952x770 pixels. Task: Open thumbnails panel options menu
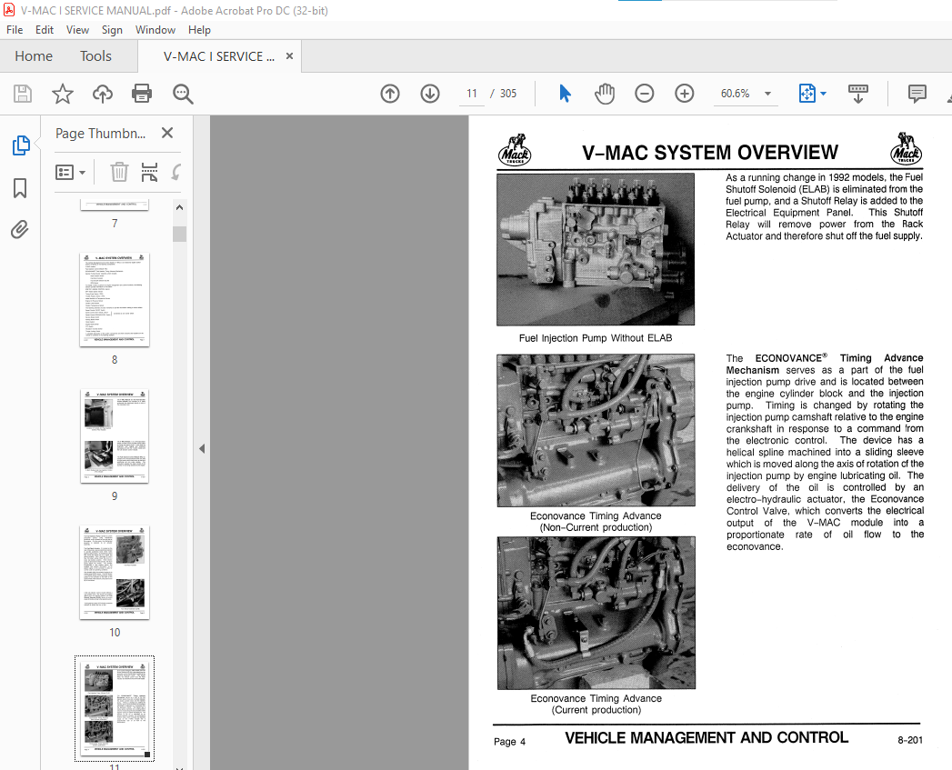(70, 172)
